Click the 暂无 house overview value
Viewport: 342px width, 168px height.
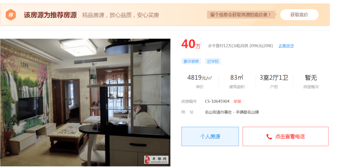311,78
